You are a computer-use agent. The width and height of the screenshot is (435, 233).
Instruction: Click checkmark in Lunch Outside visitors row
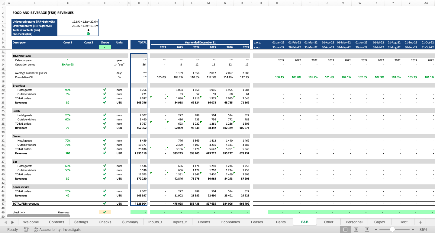(105, 119)
